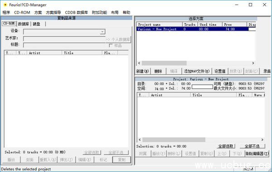The image size is (272, 172).
Task: Click the source panel 复制 button
Action: [x=121, y=160]
